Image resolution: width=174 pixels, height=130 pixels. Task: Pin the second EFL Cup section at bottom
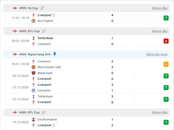pos(43,112)
